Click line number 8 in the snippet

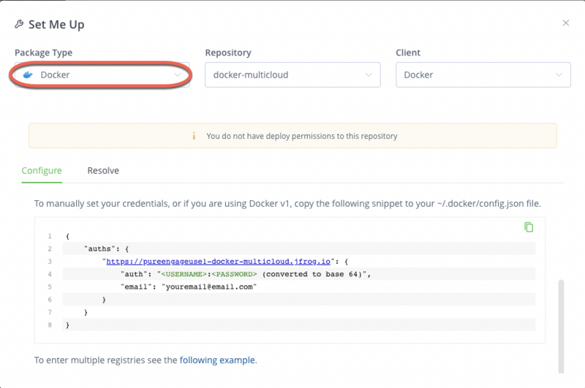click(50, 325)
